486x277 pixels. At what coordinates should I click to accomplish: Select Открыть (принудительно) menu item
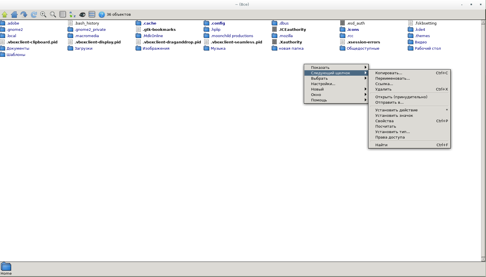point(409,97)
